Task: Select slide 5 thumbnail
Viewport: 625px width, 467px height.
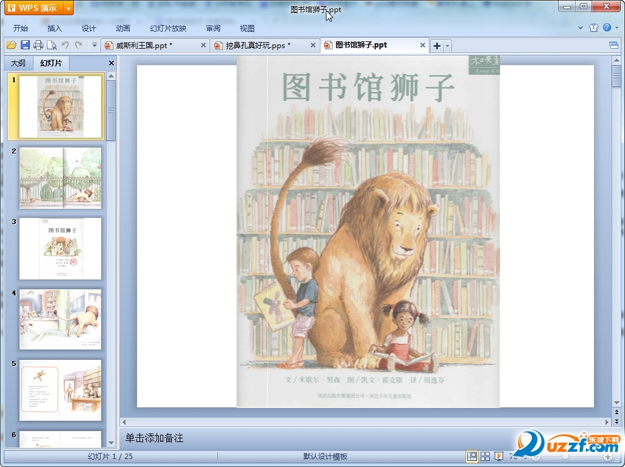Action: pyautogui.click(x=60, y=390)
